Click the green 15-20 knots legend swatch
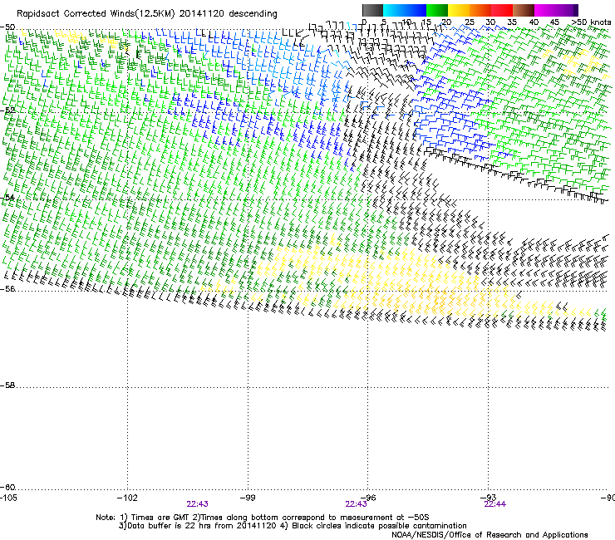The height and width of the screenshot is (540, 615). 437,10
